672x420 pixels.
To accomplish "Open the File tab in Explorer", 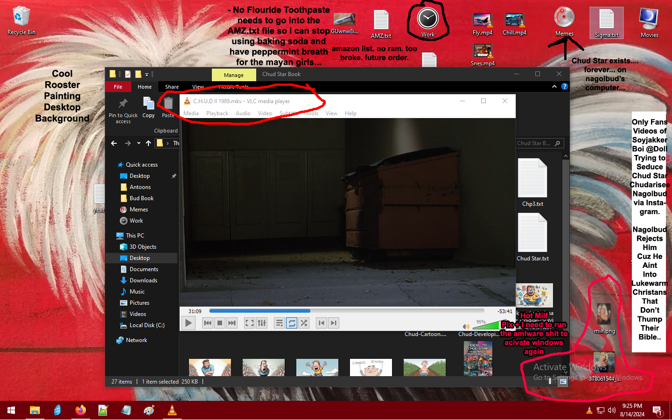I will click(x=118, y=87).
